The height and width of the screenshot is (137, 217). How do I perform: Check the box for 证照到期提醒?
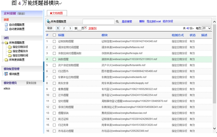point(54,42)
